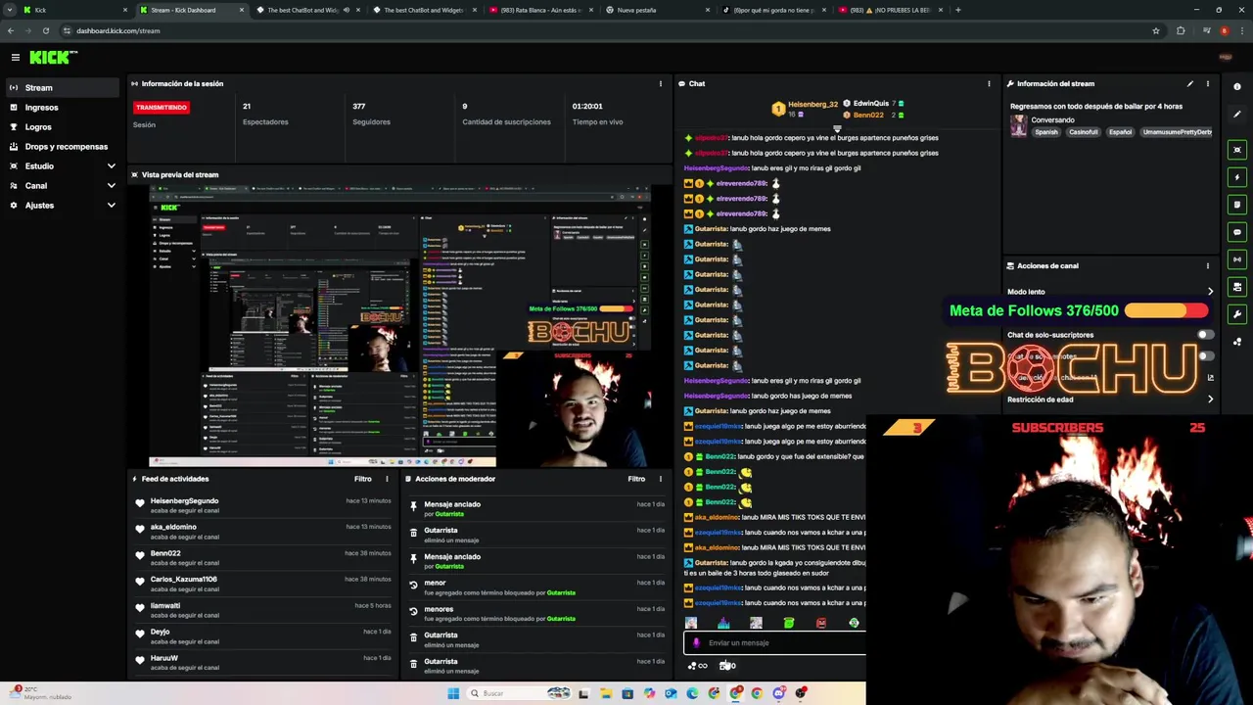Edit stream info with the pencil in Información del stream
The height and width of the screenshot is (705, 1253).
click(x=1190, y=84)
